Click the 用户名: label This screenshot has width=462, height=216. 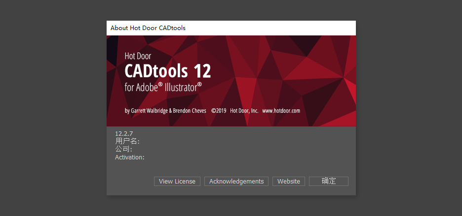pyautogui.click(x=127, y=141)
